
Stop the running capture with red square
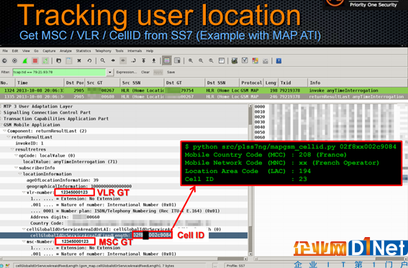[35, 61]
